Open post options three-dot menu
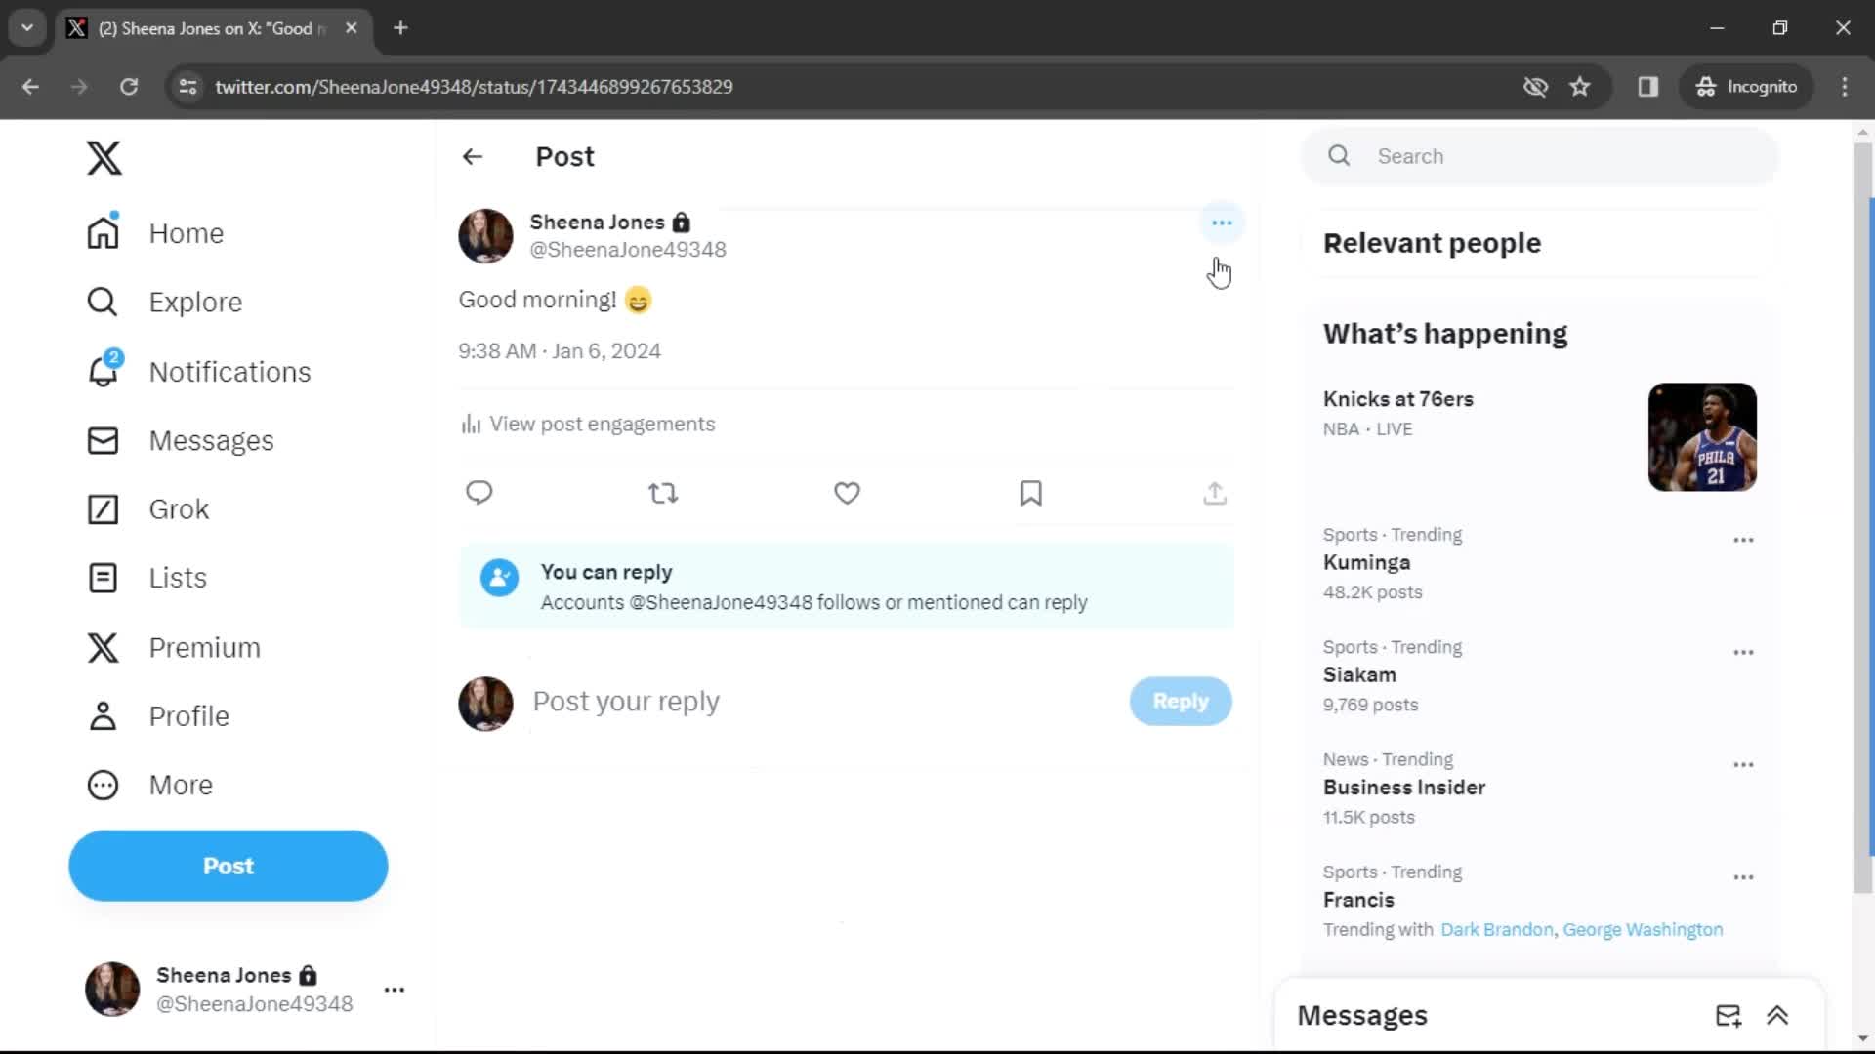Image resolution: width=1875 pixels, height=1054 pixels. click(x=1222, y=223)
